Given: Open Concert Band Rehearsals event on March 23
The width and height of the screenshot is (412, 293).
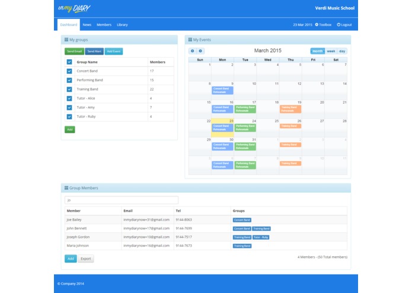Looking at the screenshot, I should [222, 128].
